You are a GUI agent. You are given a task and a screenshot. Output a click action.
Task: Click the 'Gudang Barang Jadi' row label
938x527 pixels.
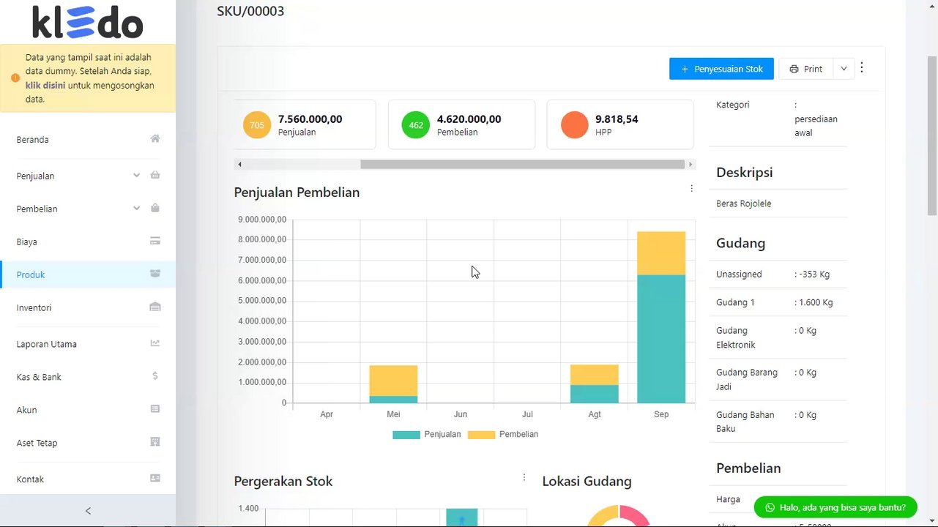point(747,379)
